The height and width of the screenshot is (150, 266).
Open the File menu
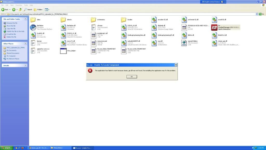(x=2, y=5)
